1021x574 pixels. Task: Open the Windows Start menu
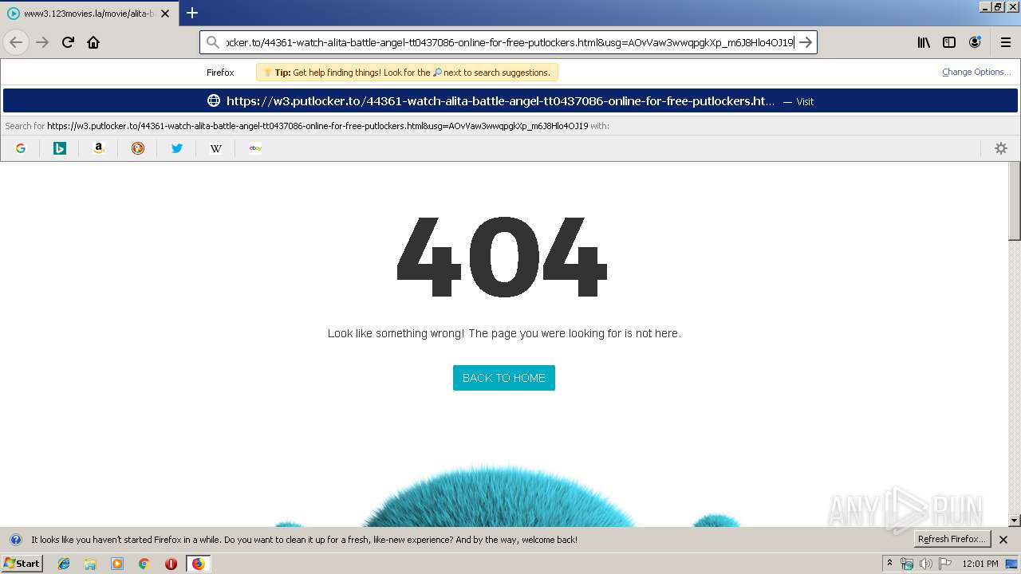click(22, 564)
